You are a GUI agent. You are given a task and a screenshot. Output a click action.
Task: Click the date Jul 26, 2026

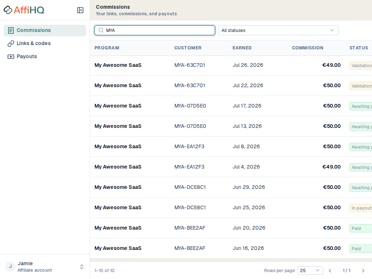(x=248, y=65)
